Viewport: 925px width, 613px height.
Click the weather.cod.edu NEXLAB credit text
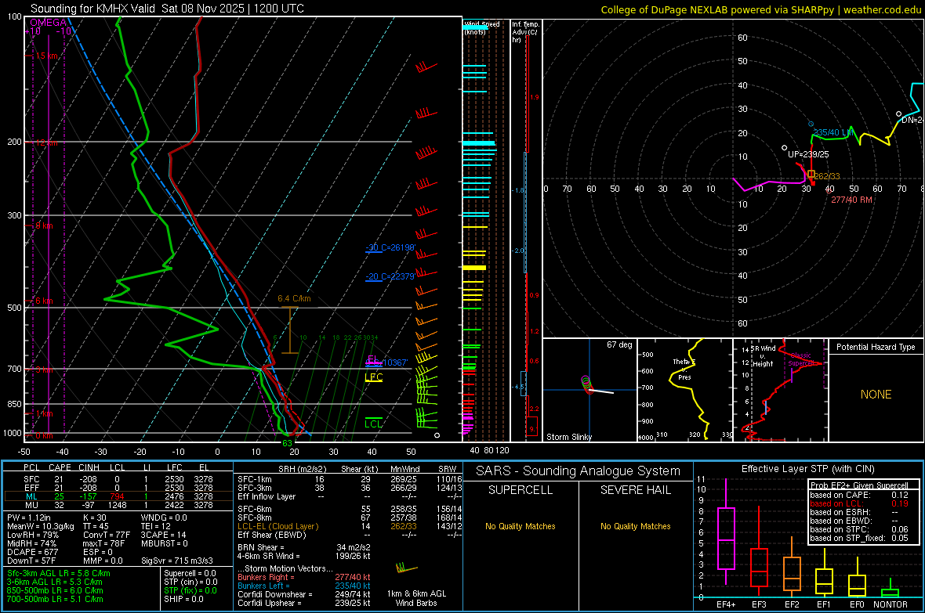coord(760,9)
